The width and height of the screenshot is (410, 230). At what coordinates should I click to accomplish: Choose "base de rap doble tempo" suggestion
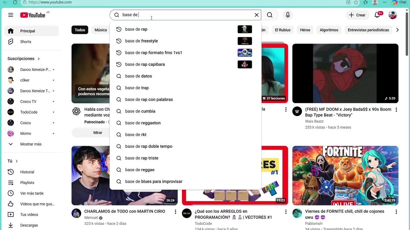[x=185, y=146]
